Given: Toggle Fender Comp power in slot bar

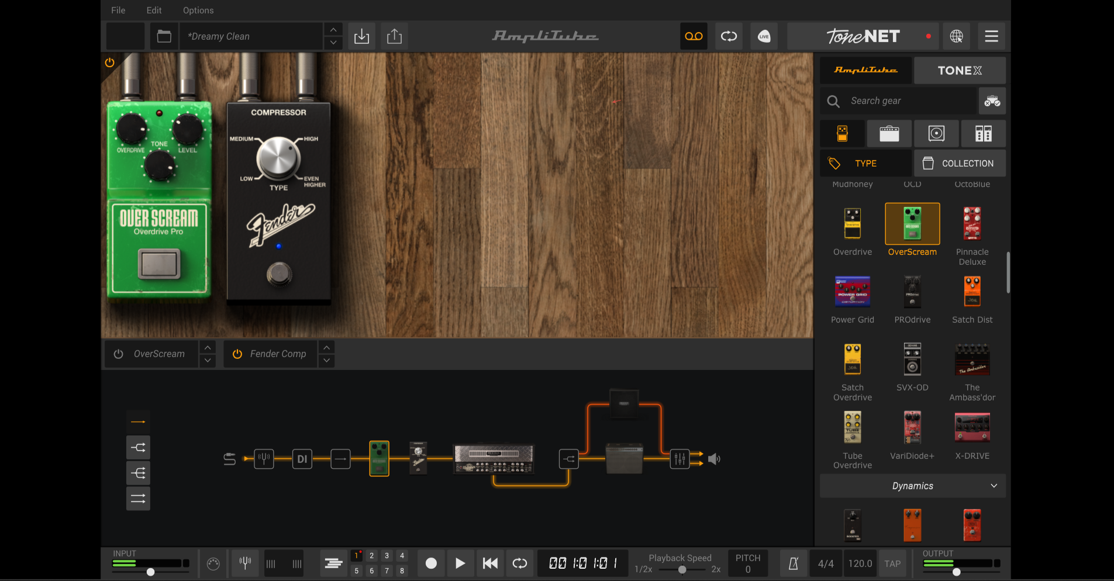Looking at the screenshot, I should point(237,354).
